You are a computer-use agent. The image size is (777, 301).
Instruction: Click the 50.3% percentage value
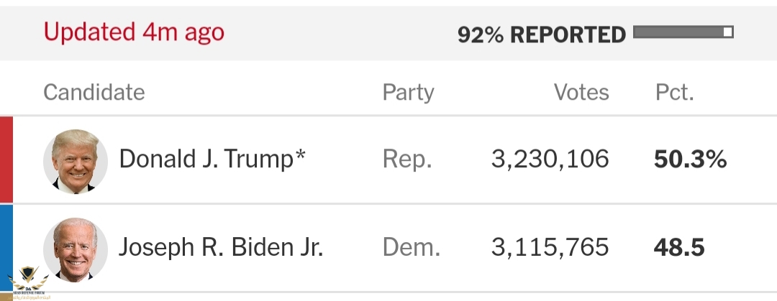[690, 159]
